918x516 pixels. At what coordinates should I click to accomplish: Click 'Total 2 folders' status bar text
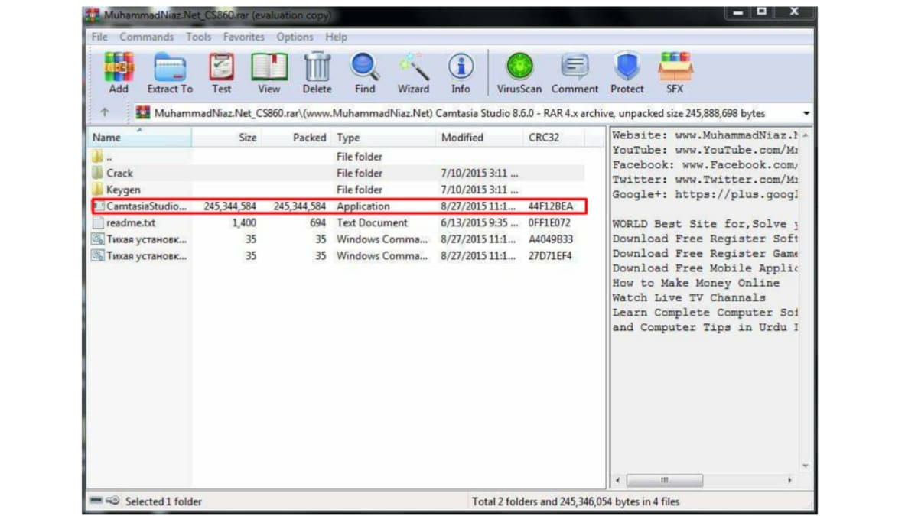[575, 501]
